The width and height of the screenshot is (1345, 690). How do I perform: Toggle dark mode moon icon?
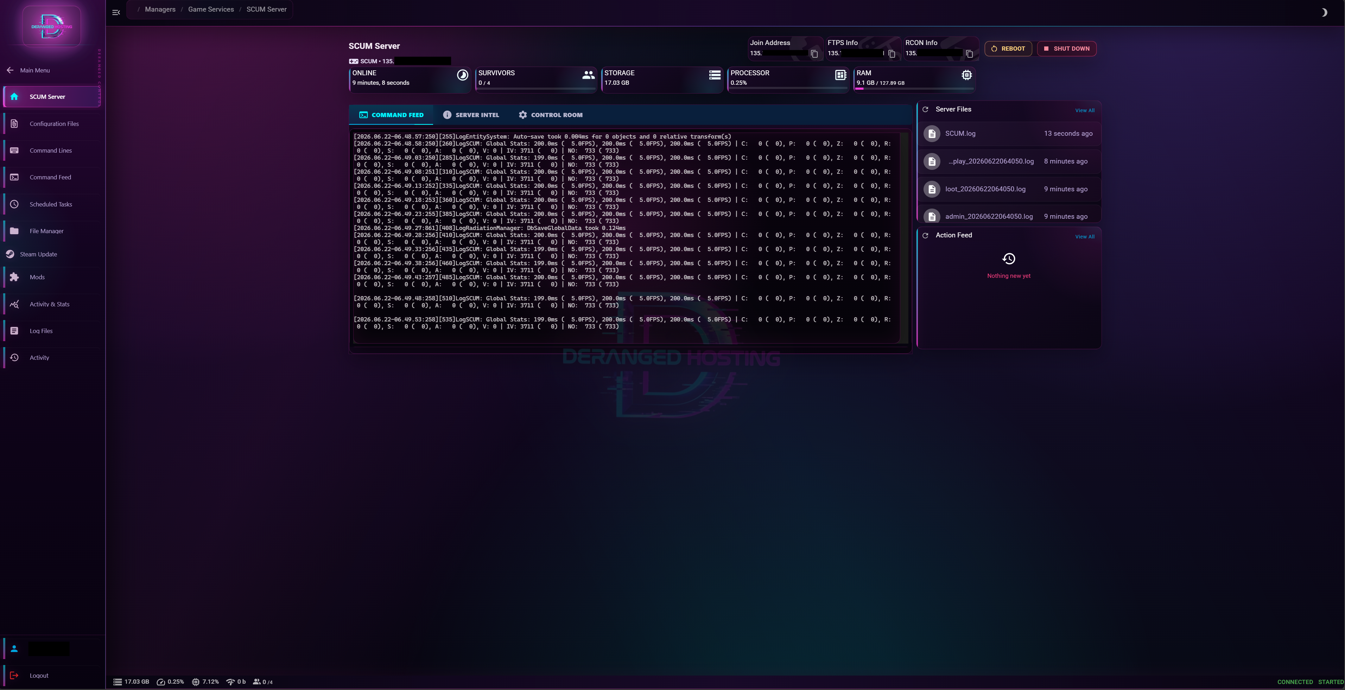coord(1324,12)
